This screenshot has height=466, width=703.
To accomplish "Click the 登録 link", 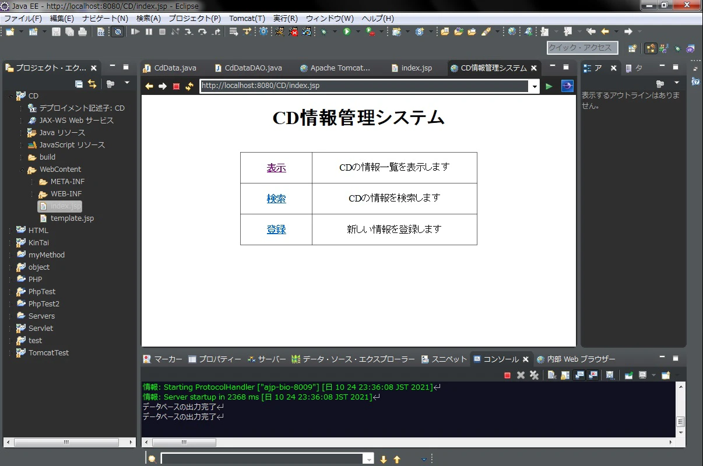I will coord(276,230).
